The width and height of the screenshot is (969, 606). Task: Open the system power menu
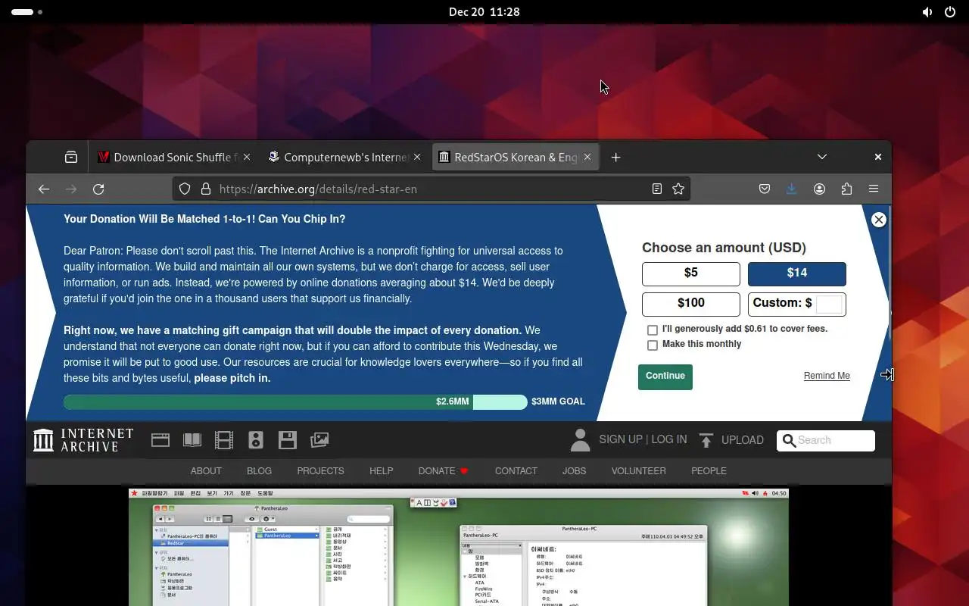950,12
